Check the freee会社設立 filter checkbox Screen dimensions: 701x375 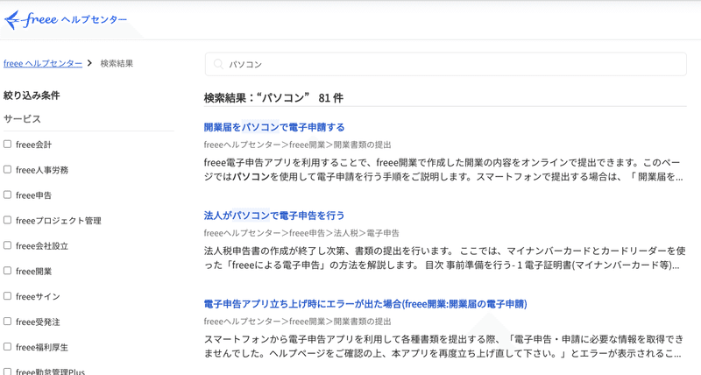(8, 245)
